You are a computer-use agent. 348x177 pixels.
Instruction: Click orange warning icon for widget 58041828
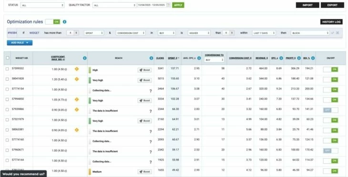[x=77, y=79]
